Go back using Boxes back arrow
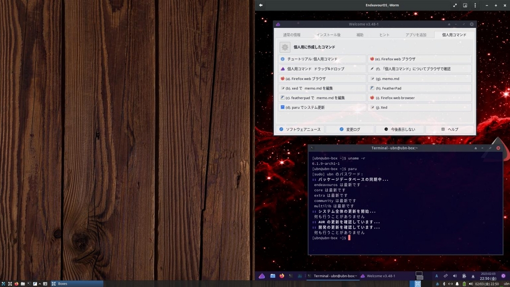The width and height of the screenshot is (510, 287). [261, 5]
